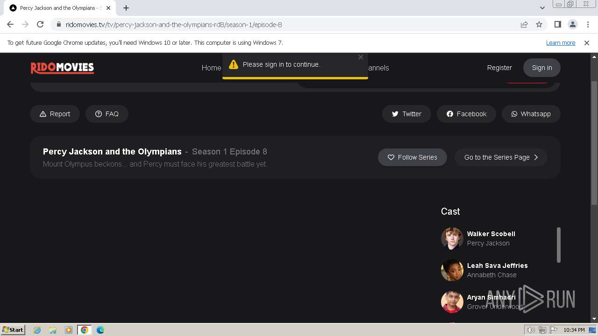Click the network tray icon
Screen dimensions: 598x336
(x=542, y=330)
